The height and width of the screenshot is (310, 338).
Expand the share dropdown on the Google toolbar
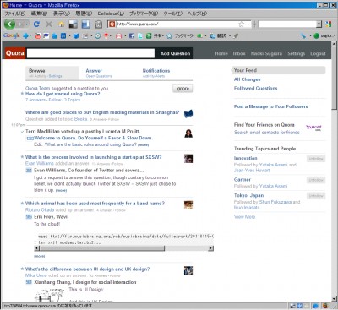point(163,36)
